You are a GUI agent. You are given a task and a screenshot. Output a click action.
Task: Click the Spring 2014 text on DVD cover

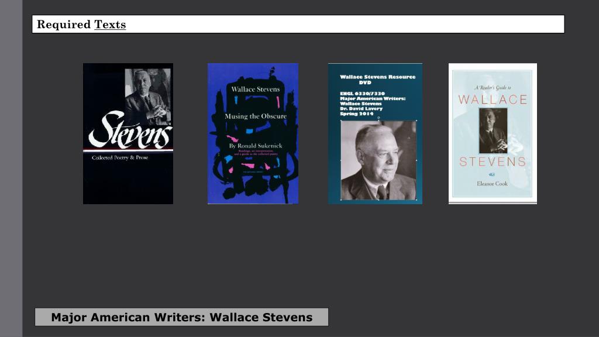click(357, 114)
